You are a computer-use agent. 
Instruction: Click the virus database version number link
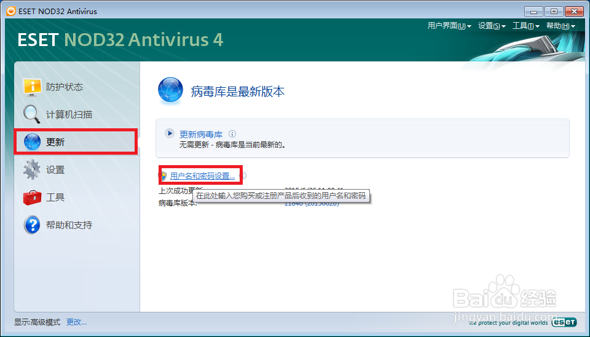[x=311, y=204]
